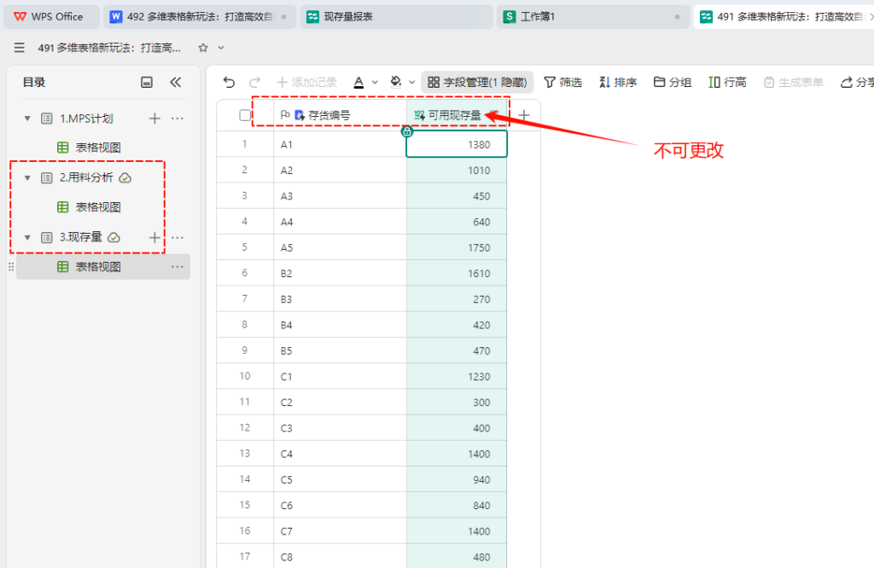Click the fill color bucket icon

tap(396, 82)
